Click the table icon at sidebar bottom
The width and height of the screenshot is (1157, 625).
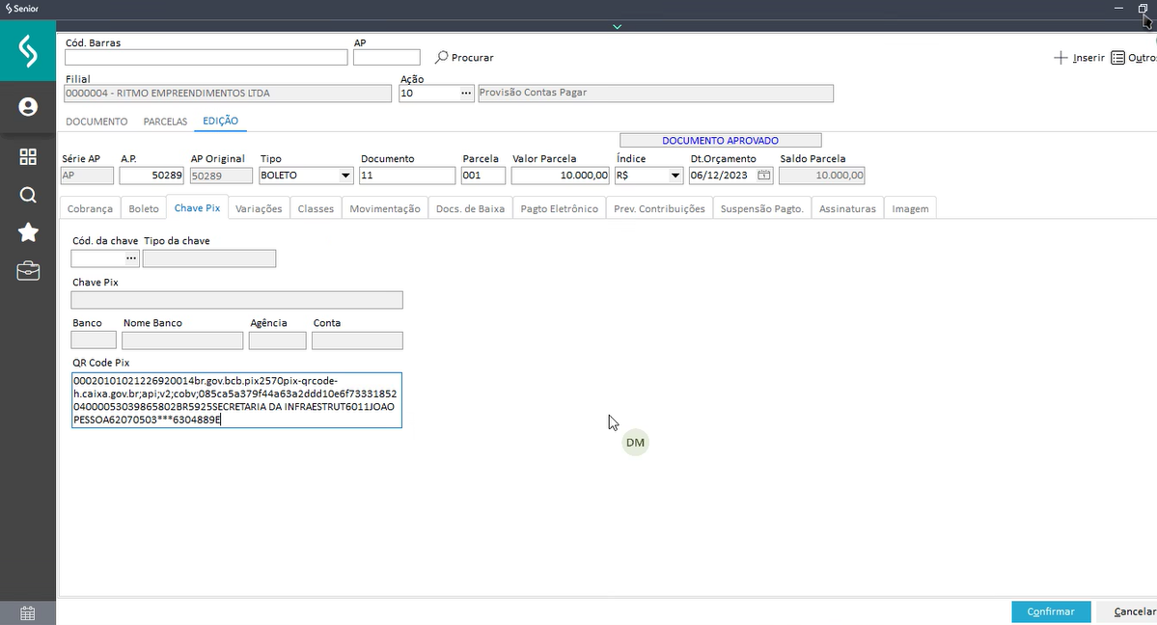(28, 613)
